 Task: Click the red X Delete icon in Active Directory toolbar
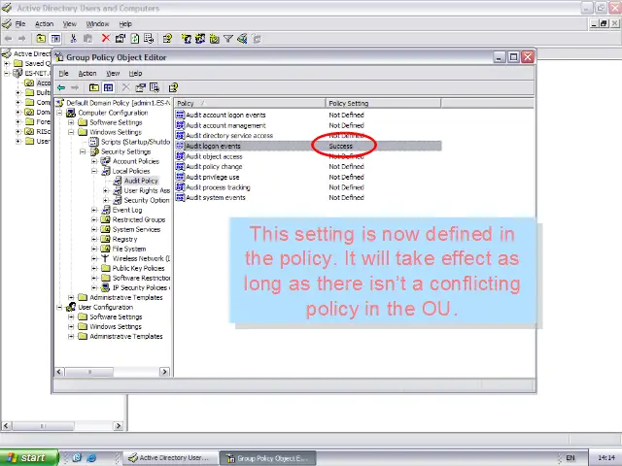[x=106, y=39]
